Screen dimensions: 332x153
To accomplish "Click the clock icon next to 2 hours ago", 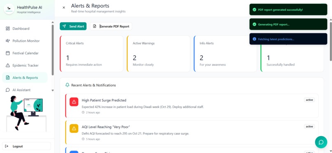I will 83,113.
